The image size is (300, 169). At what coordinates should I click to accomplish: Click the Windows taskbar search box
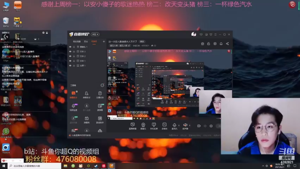[34, 166]
